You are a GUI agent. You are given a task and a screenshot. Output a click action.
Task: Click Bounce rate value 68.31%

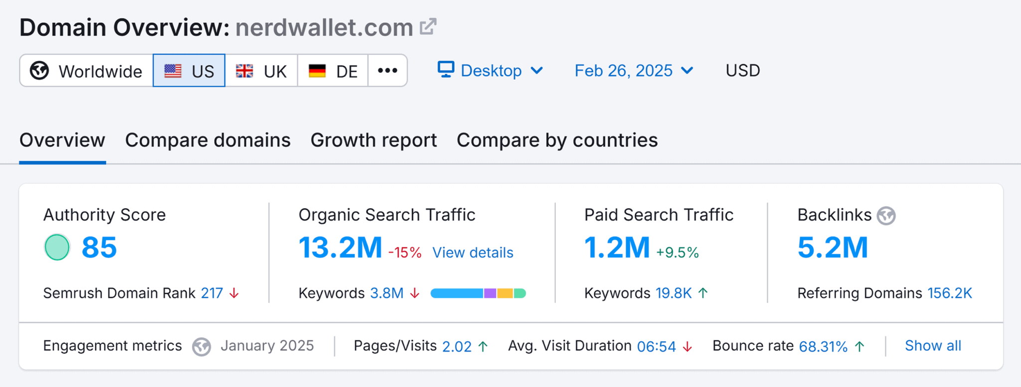pos(823,346)
